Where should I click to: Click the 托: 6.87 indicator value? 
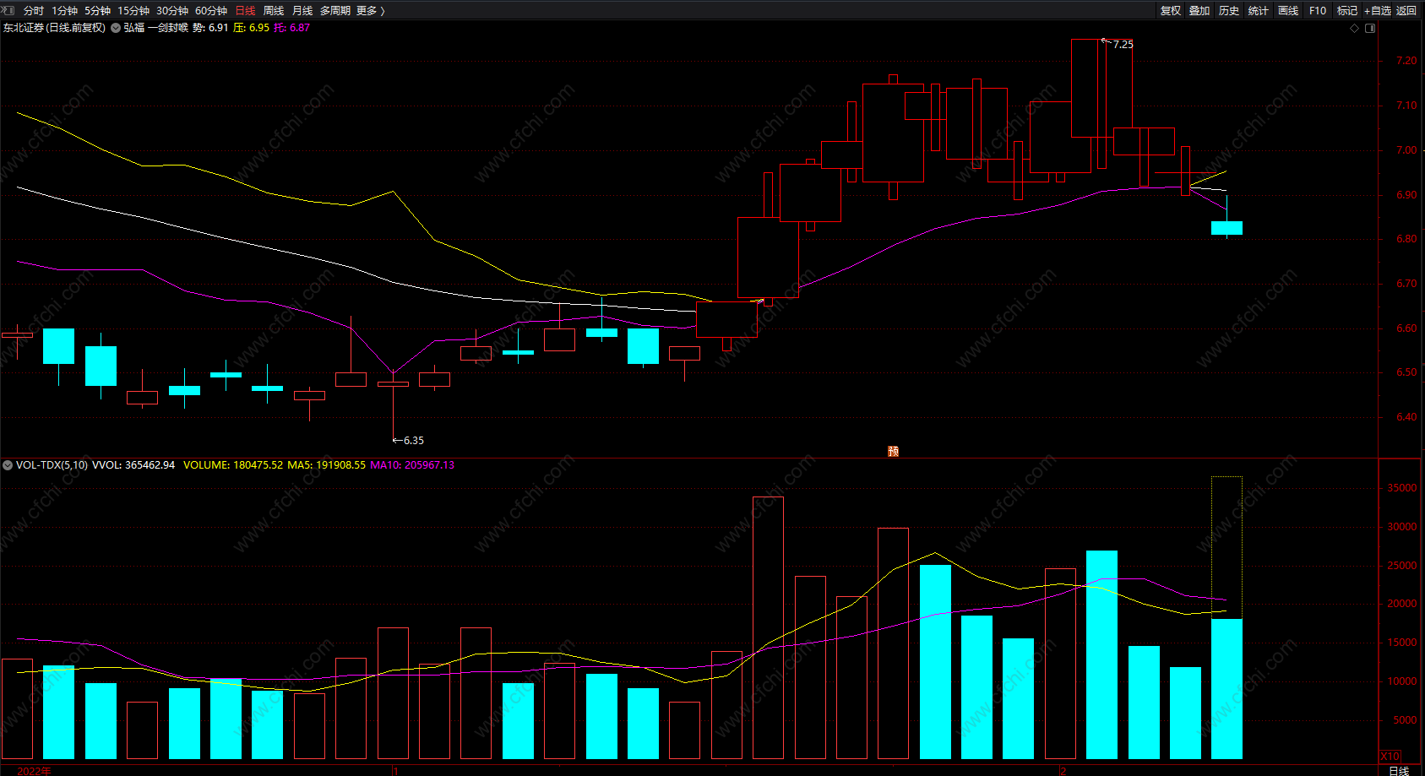(x=291, y=28)
